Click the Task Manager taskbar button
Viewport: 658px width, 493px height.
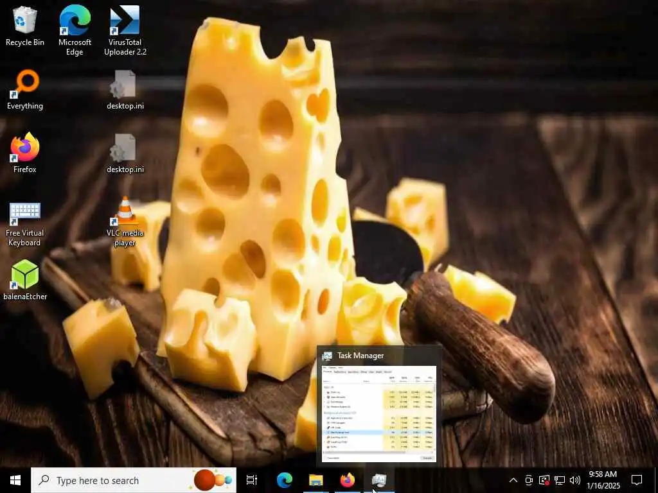coord(379,480)
